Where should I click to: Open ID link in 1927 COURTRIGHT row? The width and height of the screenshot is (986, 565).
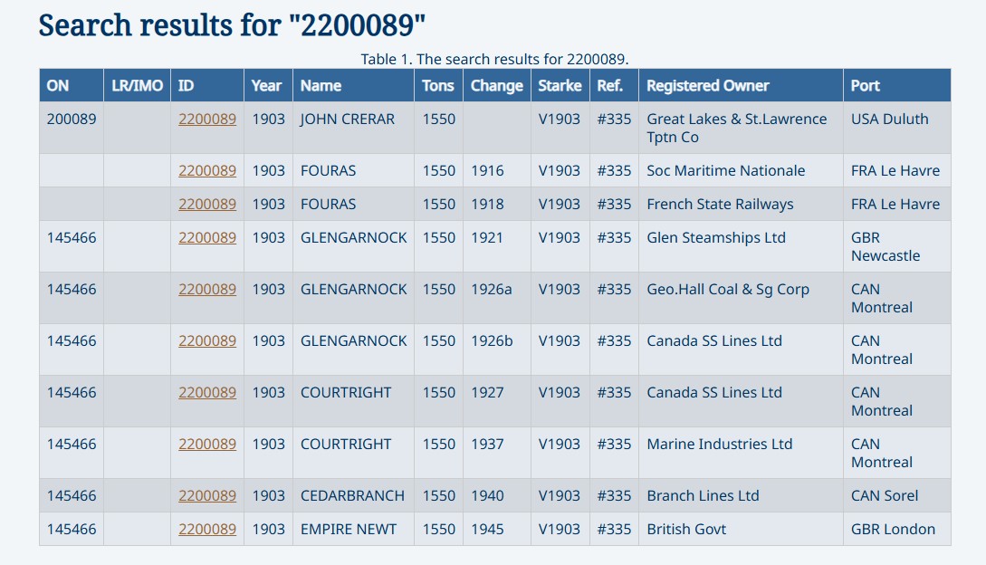[x=206, y=392]
